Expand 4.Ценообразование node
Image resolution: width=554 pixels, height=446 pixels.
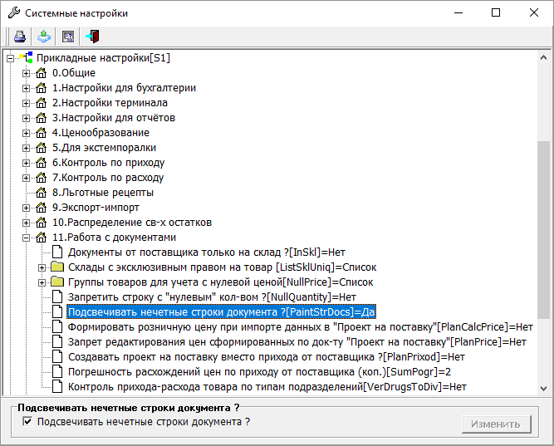pos(26,133)
